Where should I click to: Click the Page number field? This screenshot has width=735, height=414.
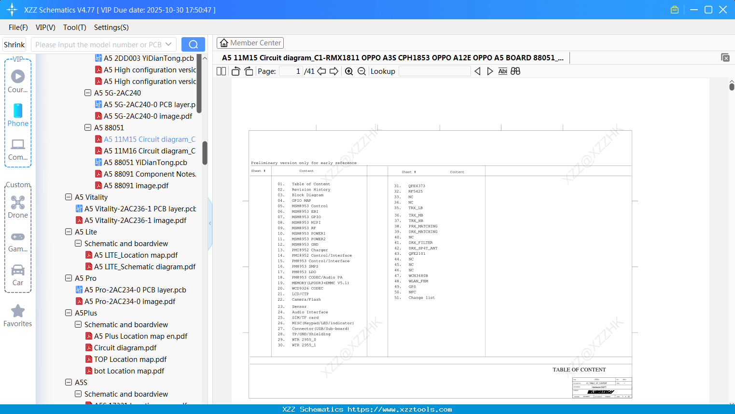[291, 71]
